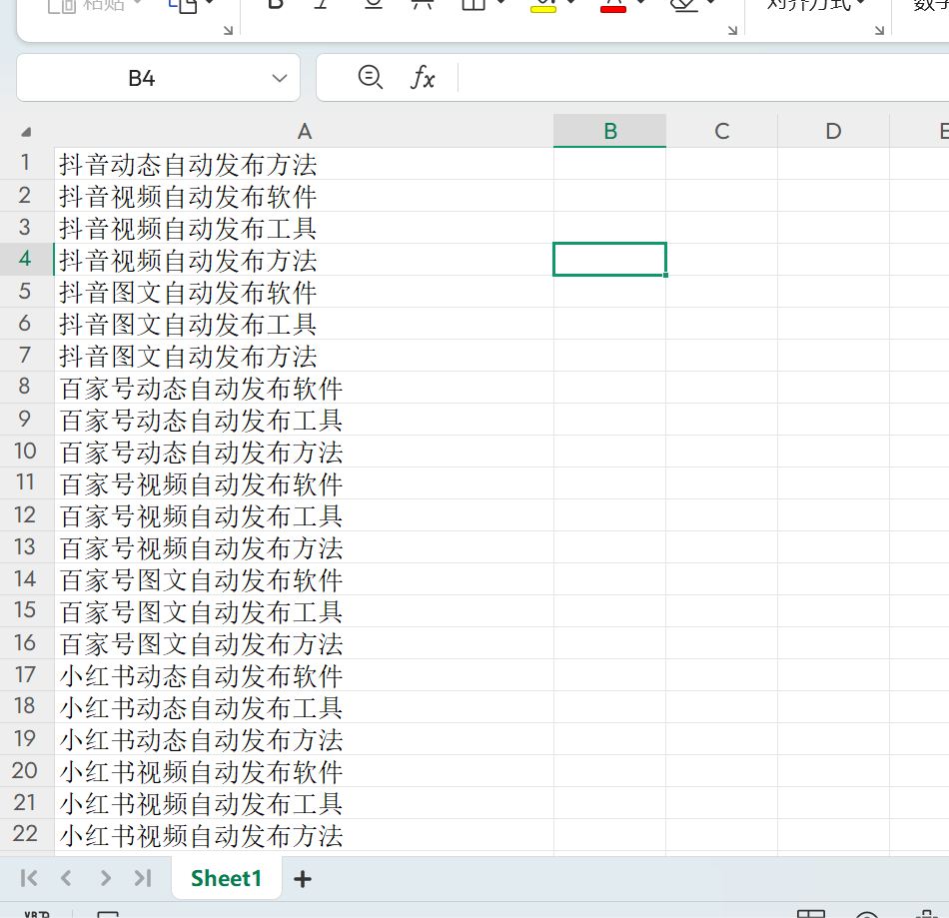This screenshot has height=918, width=949.
Task: Select row 1 header
Action: (x=25, y=163)
